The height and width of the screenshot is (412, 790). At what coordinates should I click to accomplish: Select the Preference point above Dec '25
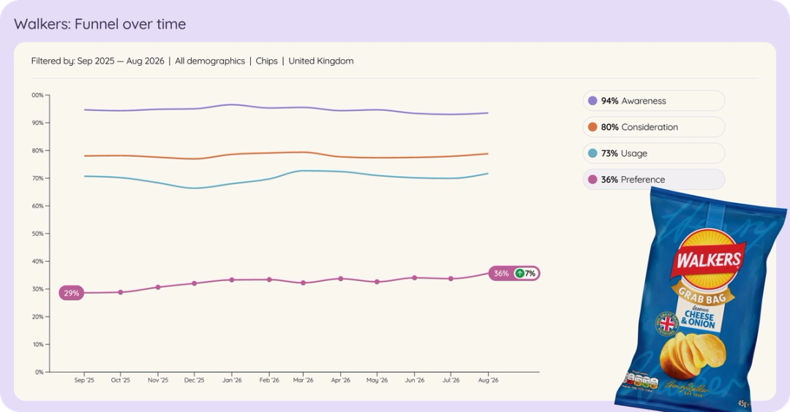click(x=195, y=283)
